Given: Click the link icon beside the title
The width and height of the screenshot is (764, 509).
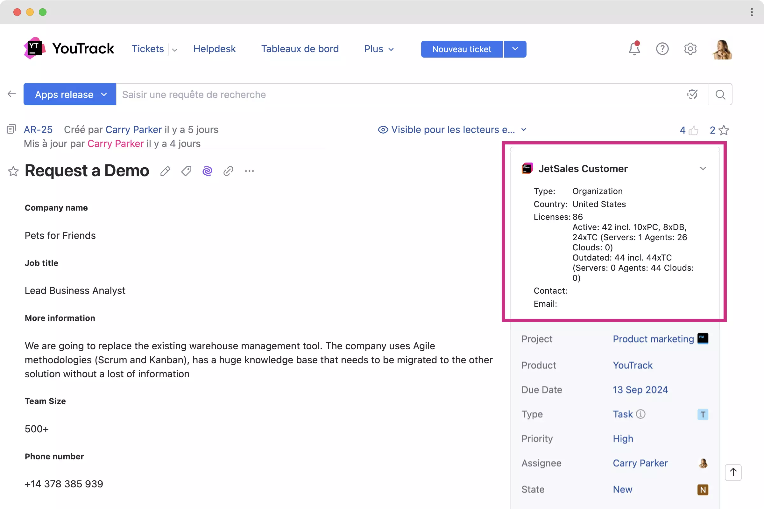Looking at the screenshot, I should click(x=228, y=171).
